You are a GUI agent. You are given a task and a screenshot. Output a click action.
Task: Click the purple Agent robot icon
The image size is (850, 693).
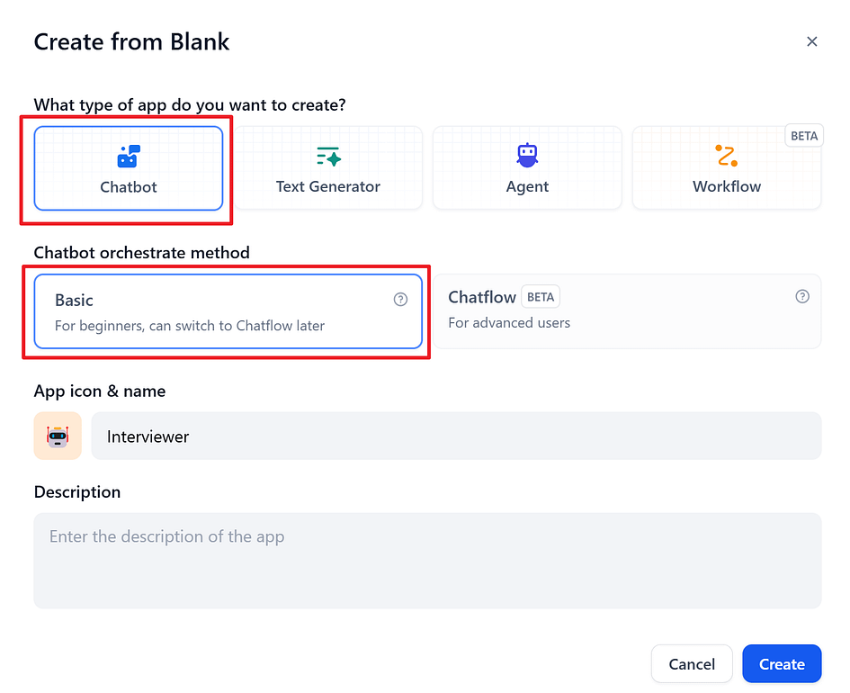(527, 156)
